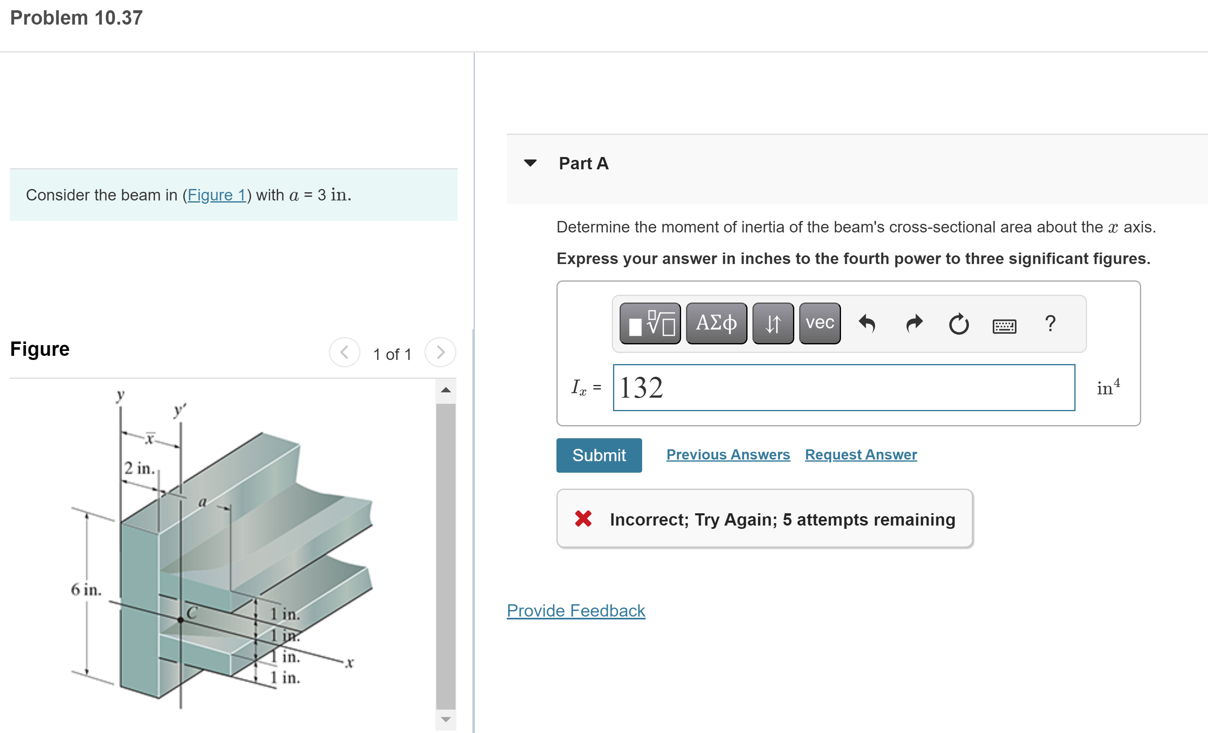This screenshot has height=733, width=1208.
Task: Collapse the Part A section
Action: pyautogui.click(x=531, y=163)
